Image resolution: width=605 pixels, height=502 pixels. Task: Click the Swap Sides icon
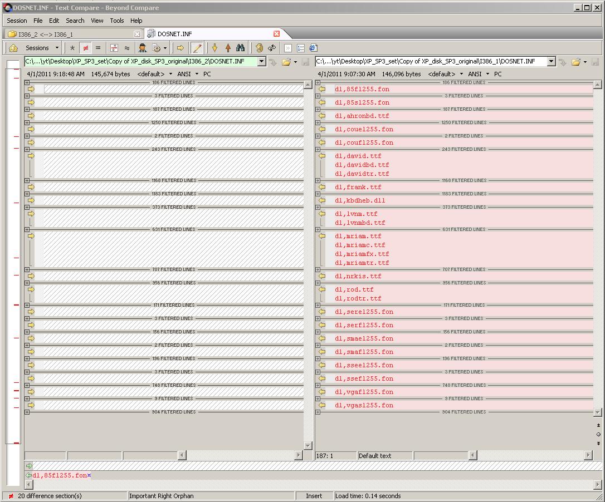259,48
